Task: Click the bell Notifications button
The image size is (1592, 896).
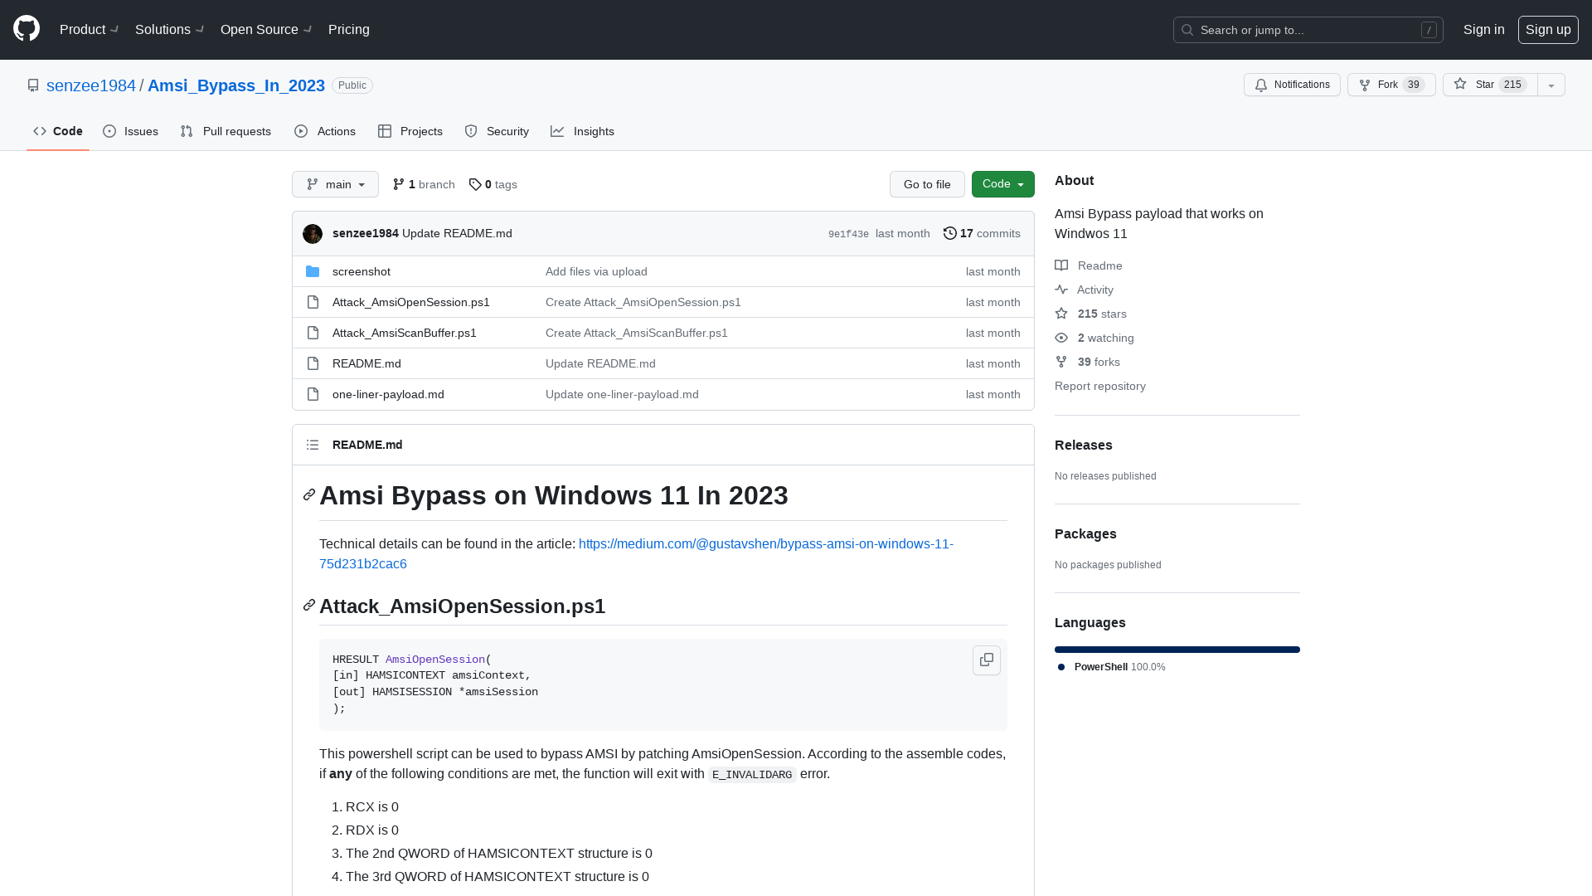Action: [x=1292, y=85]
